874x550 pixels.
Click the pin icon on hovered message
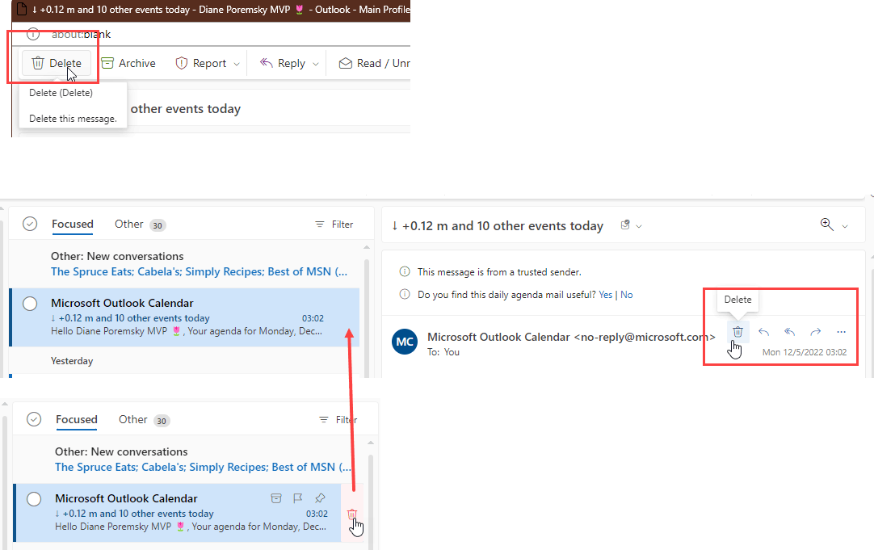click(320, 498)
